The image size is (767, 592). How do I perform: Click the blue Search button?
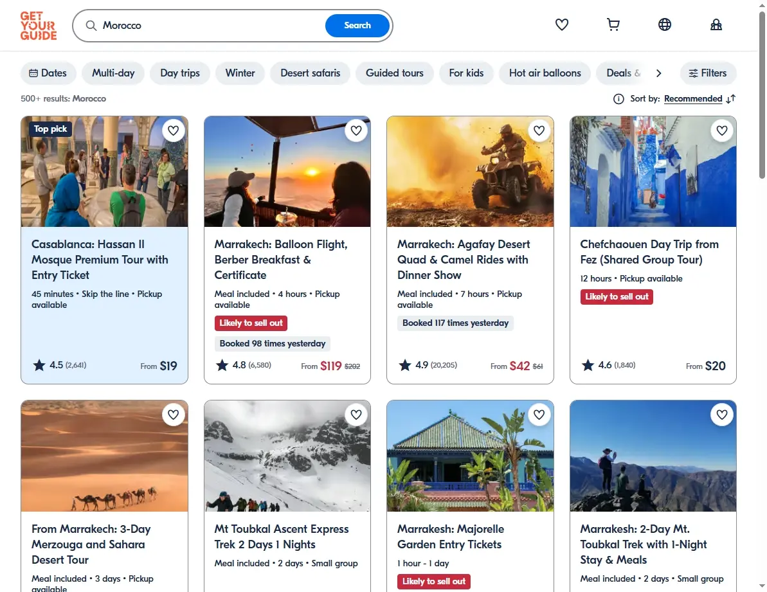(357, 26)
